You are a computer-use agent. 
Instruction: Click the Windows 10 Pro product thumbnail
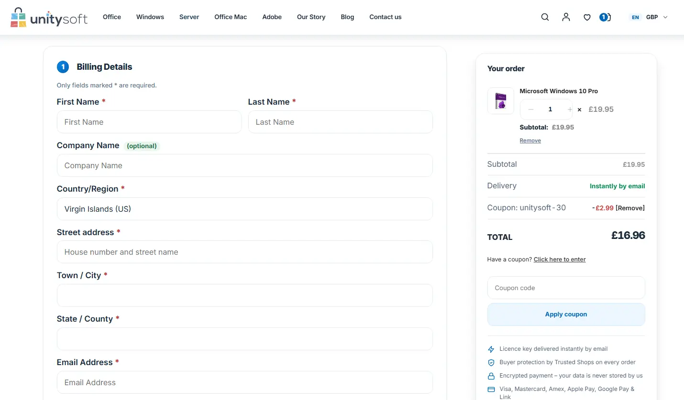500,101
